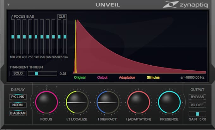Clear focus bias with CLR button

pyautogui.click(x=62, y=16)
